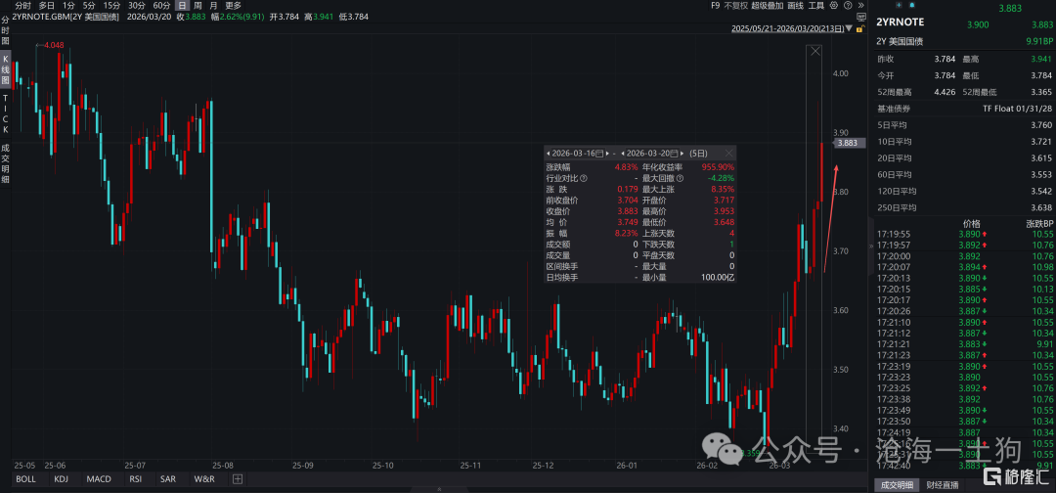This screenshot has width=1056, height=493.
Task: Toggle the yellow date range lock
Action: click(859, 28)
